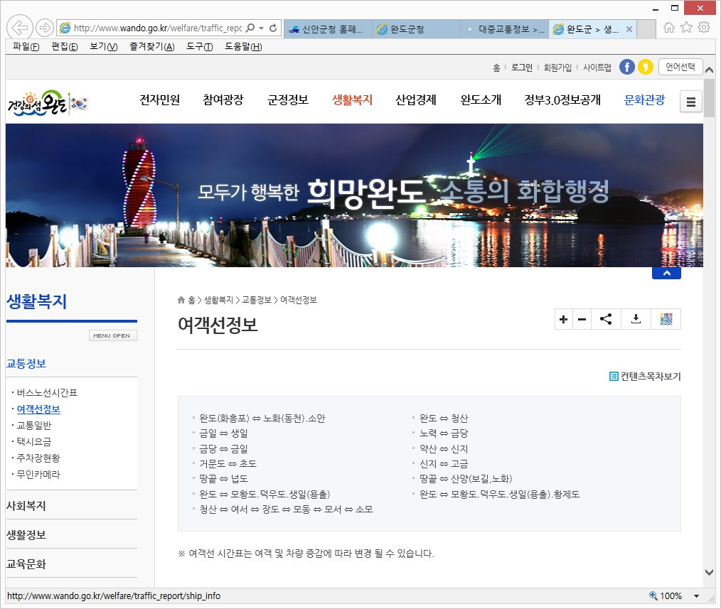This screenshot has width=721, height=609.
Task: Expand 교육문화 sidebar section
Action: [x=26, y=564]
